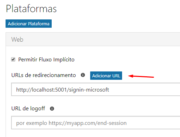Focus the redirect URL field containing localhost:5001/signin-microsoft
Viewport: 180px width, 137px height.
coord(95,89)
